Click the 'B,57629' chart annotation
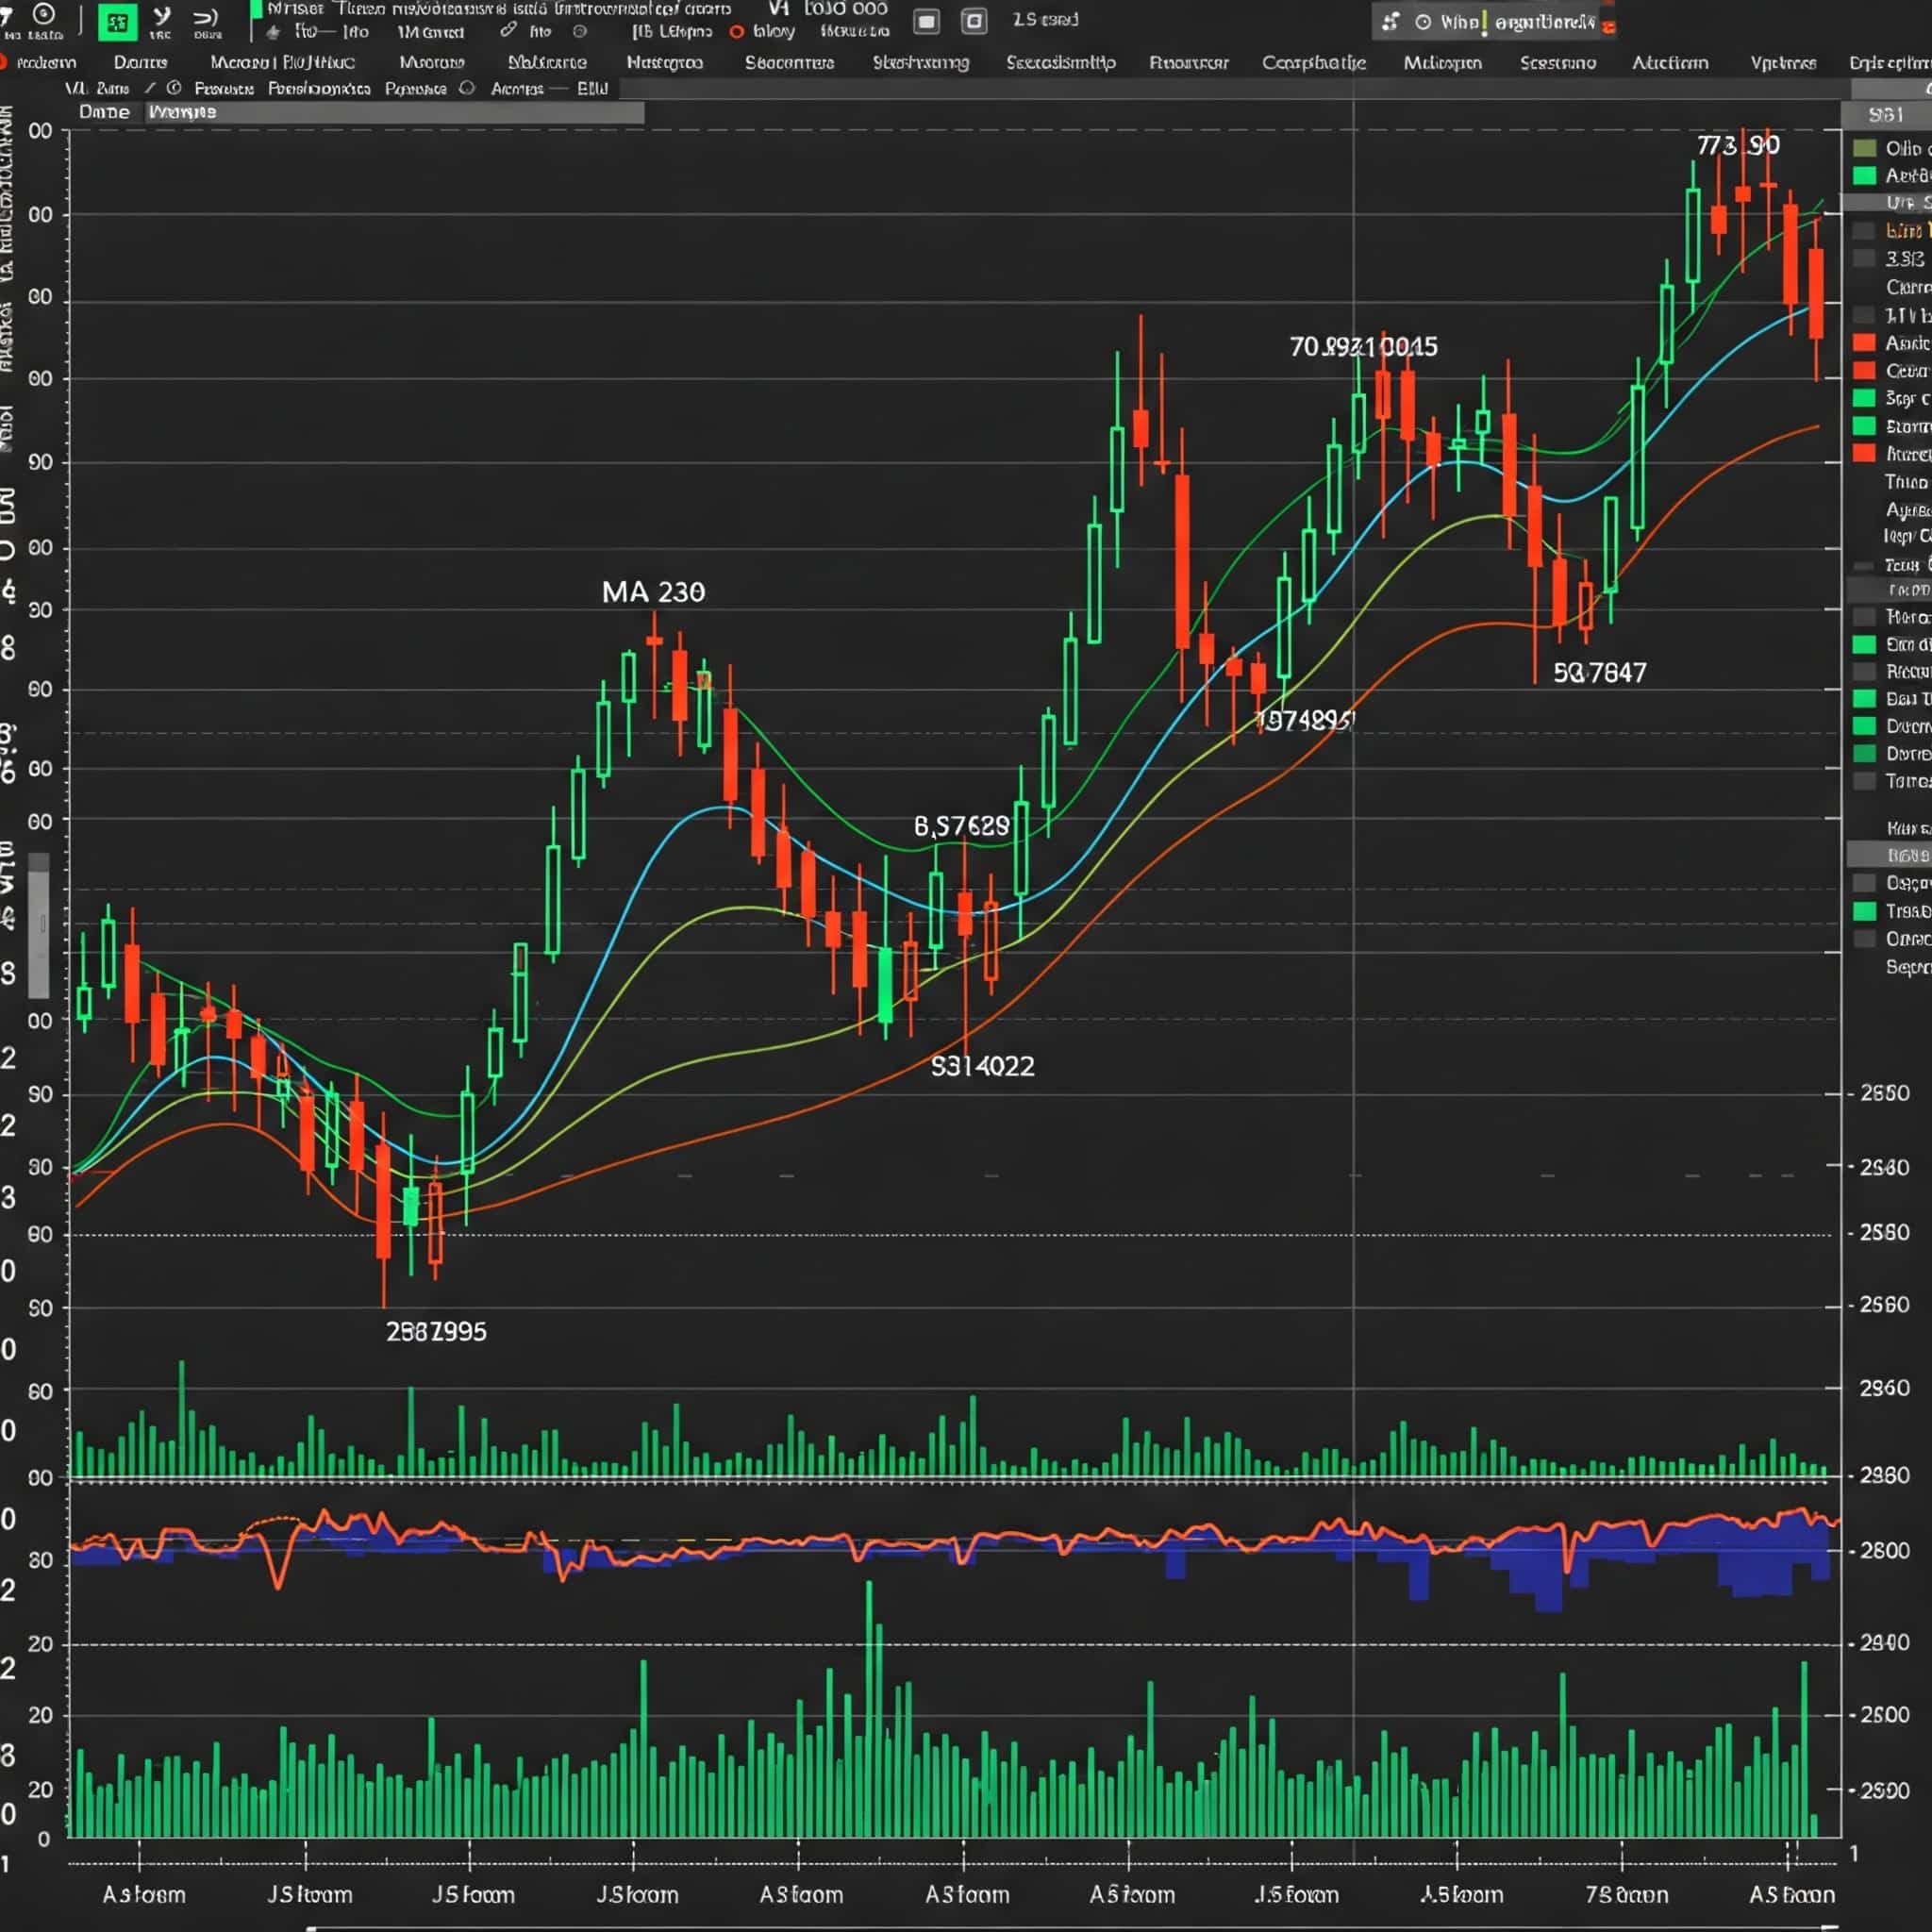This screenshot has height=1932, width=1932. click(x=961, y=826)
